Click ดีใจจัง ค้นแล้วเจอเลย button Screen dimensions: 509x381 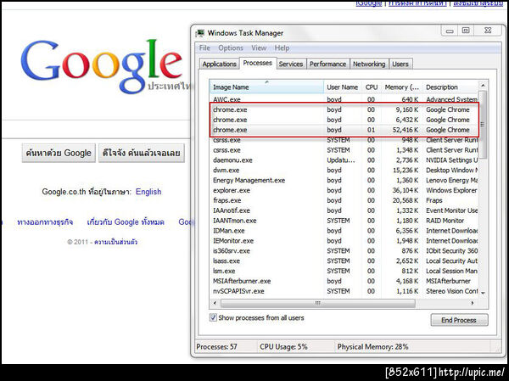point(142,153)
